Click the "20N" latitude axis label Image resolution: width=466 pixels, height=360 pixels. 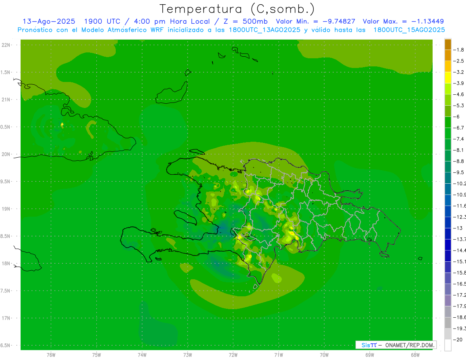(x=7, y=154)
